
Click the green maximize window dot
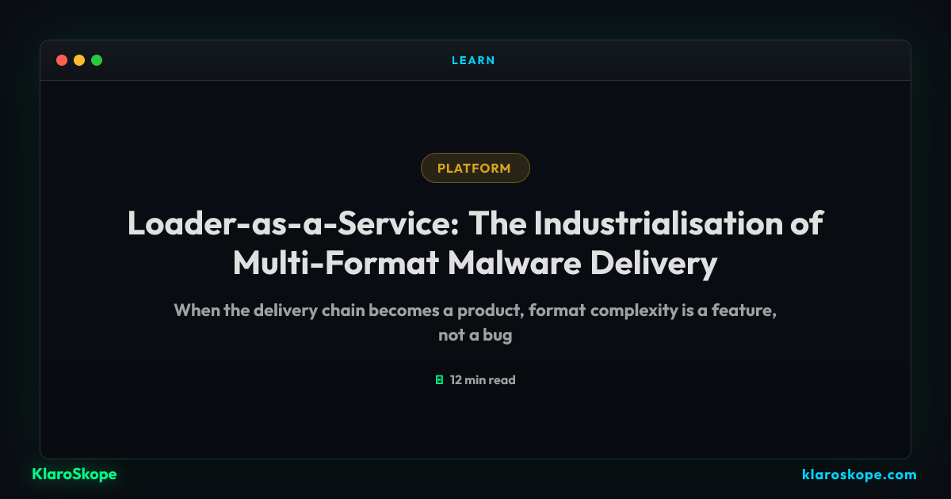tap(97, 60)
